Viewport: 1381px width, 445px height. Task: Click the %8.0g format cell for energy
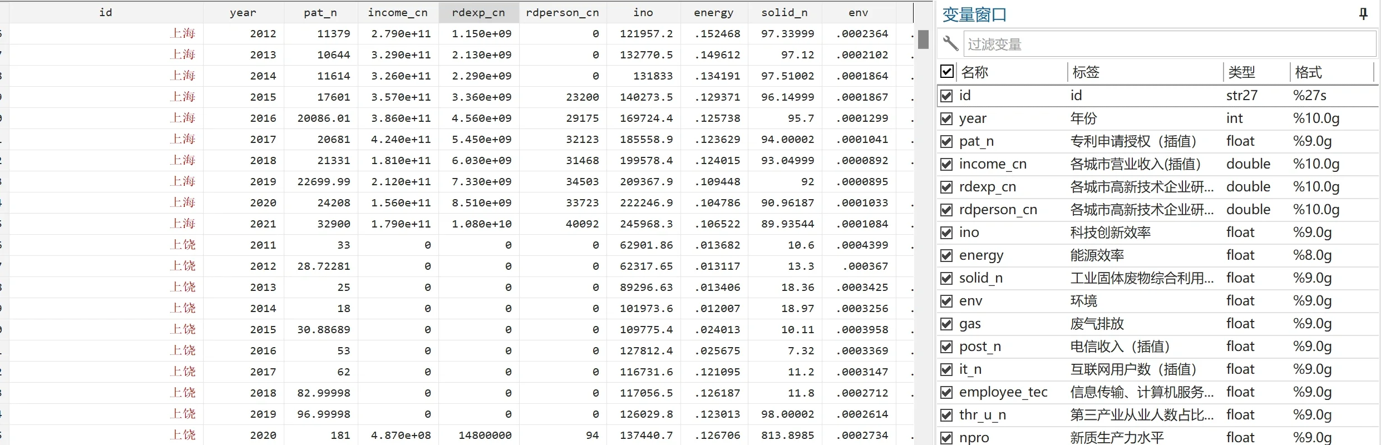tap(1312, 255)
